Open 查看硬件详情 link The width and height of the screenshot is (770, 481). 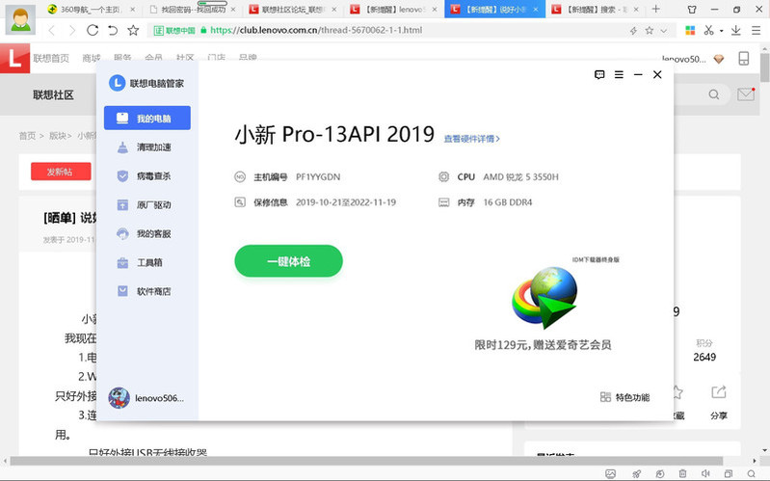[471, 139]
